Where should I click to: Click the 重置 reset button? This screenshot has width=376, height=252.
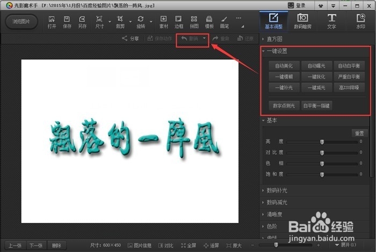point(359,133)
